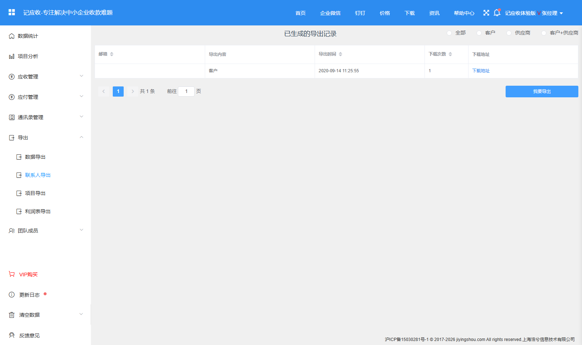Screen dimensions: 582x345
Task: Go to 企业微信 in the top menu
Action: tap(330, 13)
